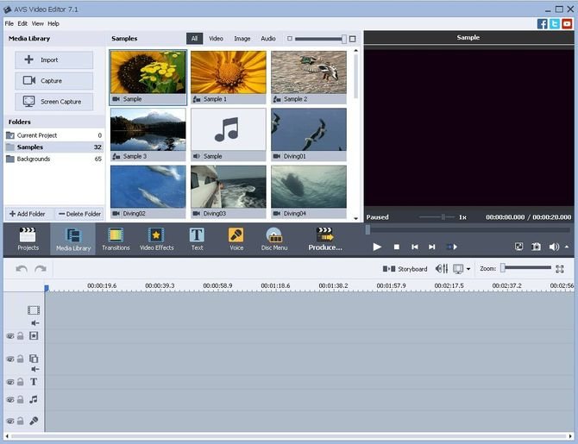Show All media filter tab
This screenshot has width=578, height=444.
[194, 38]
